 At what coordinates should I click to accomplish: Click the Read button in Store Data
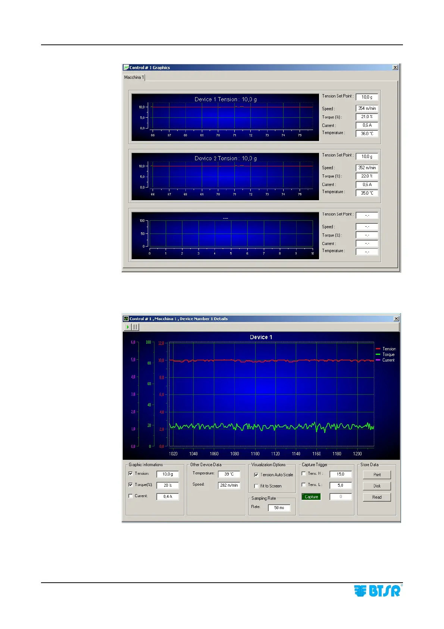377,497
